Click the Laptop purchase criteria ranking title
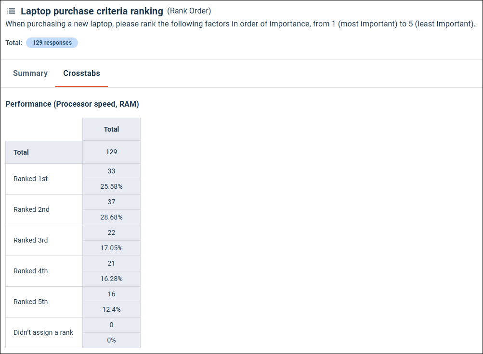Viewport: 483px width, 354px height. pyautogui.click(x=92, y=11)
